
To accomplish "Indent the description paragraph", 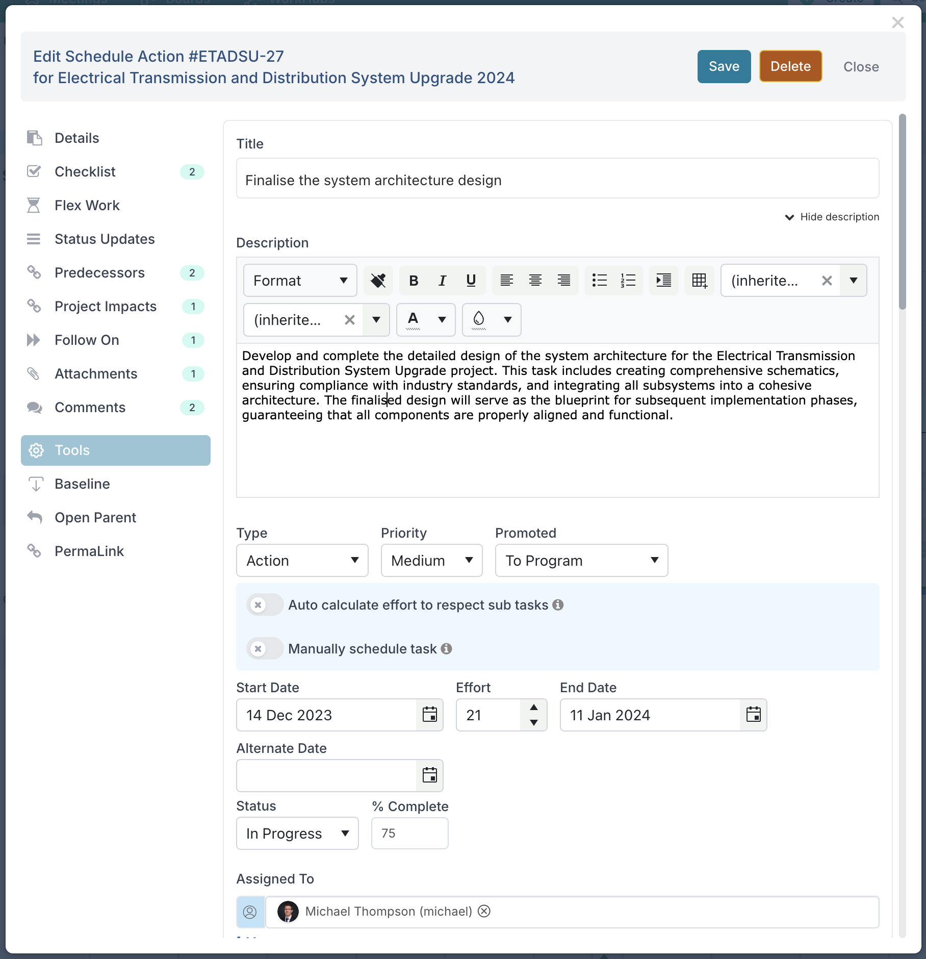I will point(663,281).
